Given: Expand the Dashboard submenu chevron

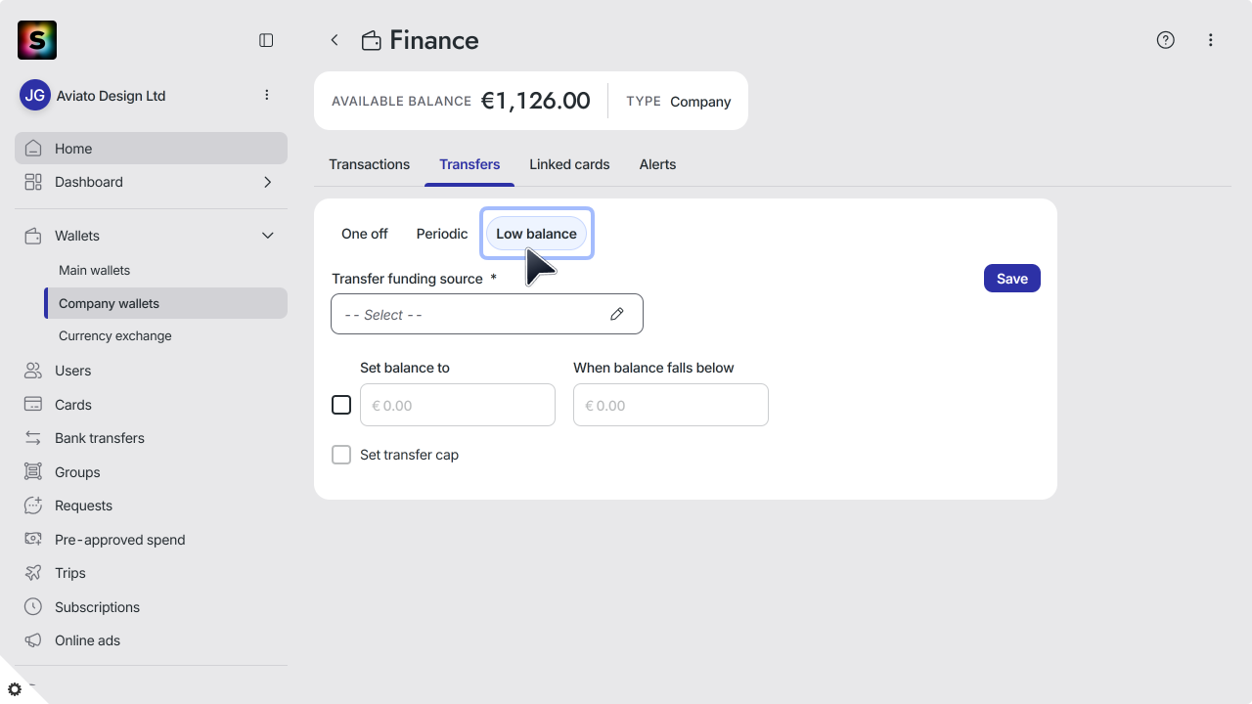Looking at the screenshot, I should point(267,182).
